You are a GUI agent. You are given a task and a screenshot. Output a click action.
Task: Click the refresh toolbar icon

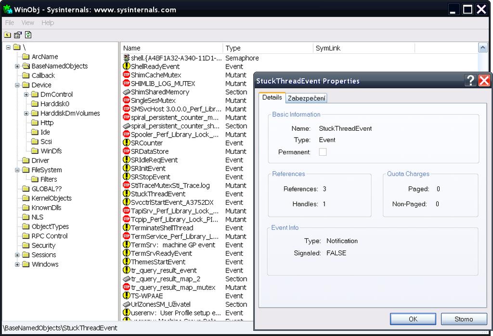[x=28, y=35]
